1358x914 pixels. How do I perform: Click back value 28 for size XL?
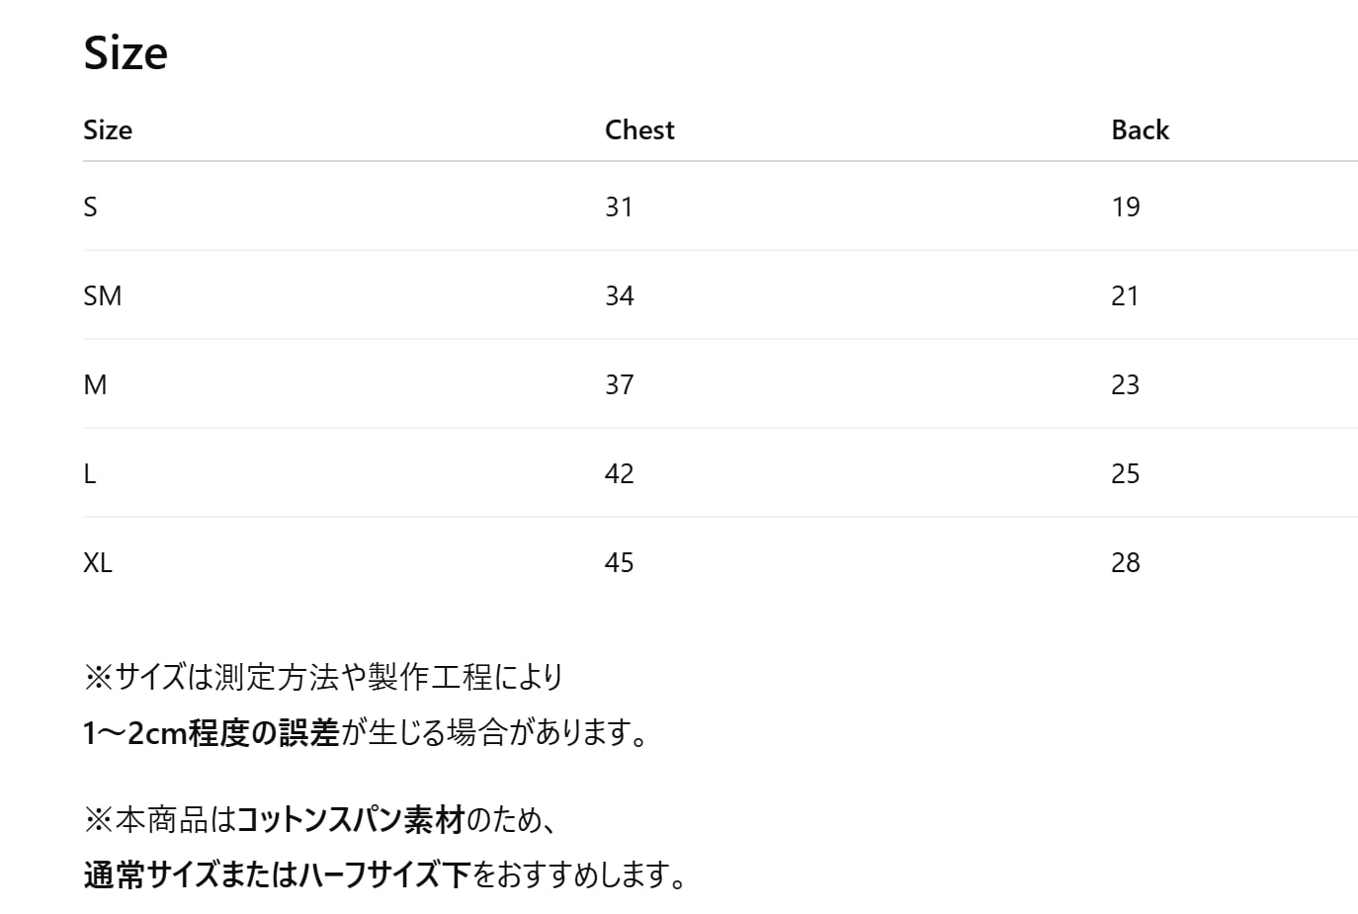tap(1126, 563)
